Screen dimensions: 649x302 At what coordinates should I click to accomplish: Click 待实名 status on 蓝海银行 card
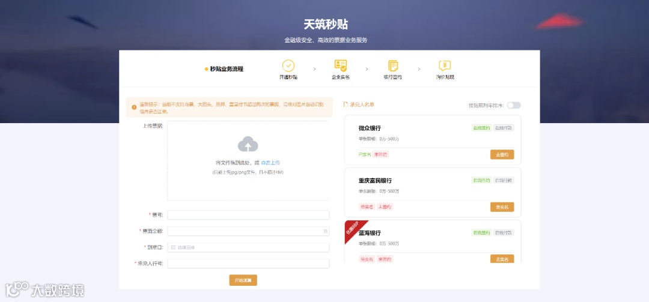pyautogui.click(x=367, y=259)
